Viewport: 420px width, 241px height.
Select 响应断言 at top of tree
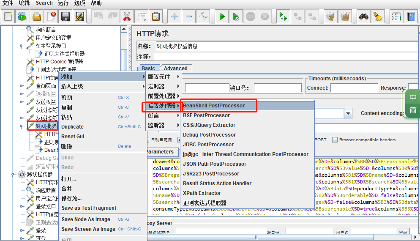46,30
